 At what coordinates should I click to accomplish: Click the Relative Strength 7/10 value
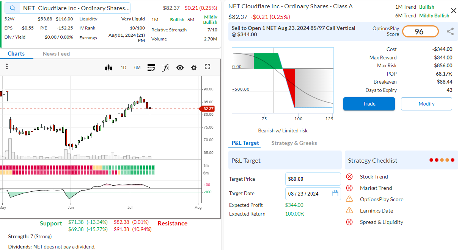[212, 30]
